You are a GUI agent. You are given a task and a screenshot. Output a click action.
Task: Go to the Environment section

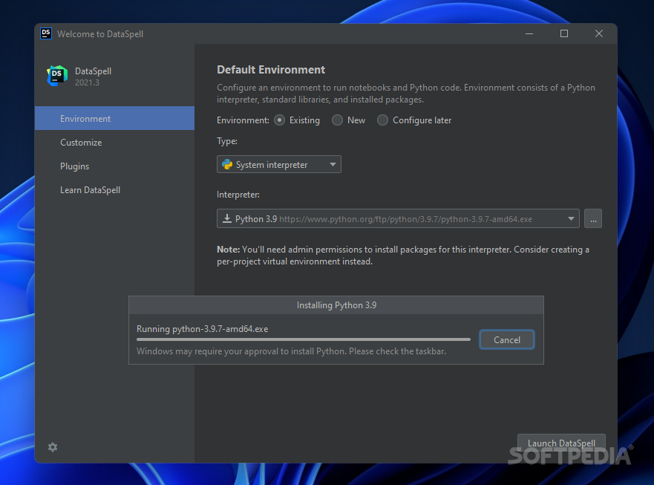[115, 119]
